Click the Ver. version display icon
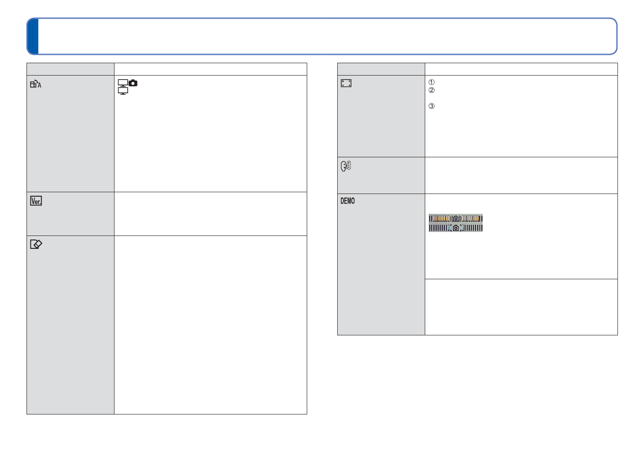 coord(36,201)
